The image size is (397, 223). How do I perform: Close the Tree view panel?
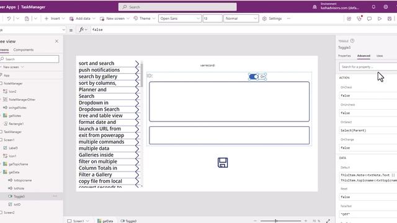(x=56, y=42)
